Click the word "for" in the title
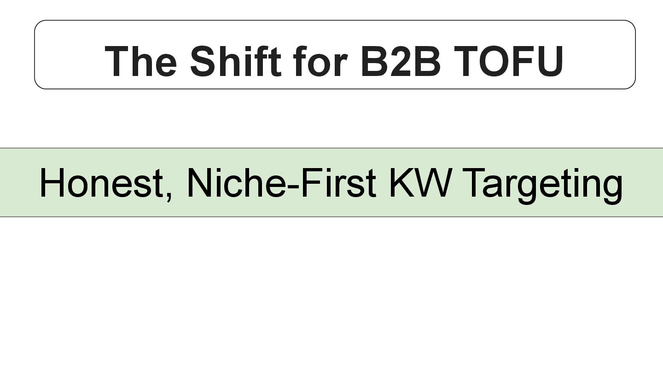 click(x=320, y=61)
